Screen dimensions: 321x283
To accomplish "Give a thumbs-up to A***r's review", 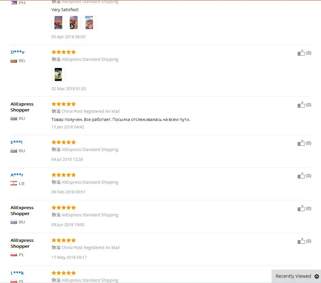I will 301,175.
